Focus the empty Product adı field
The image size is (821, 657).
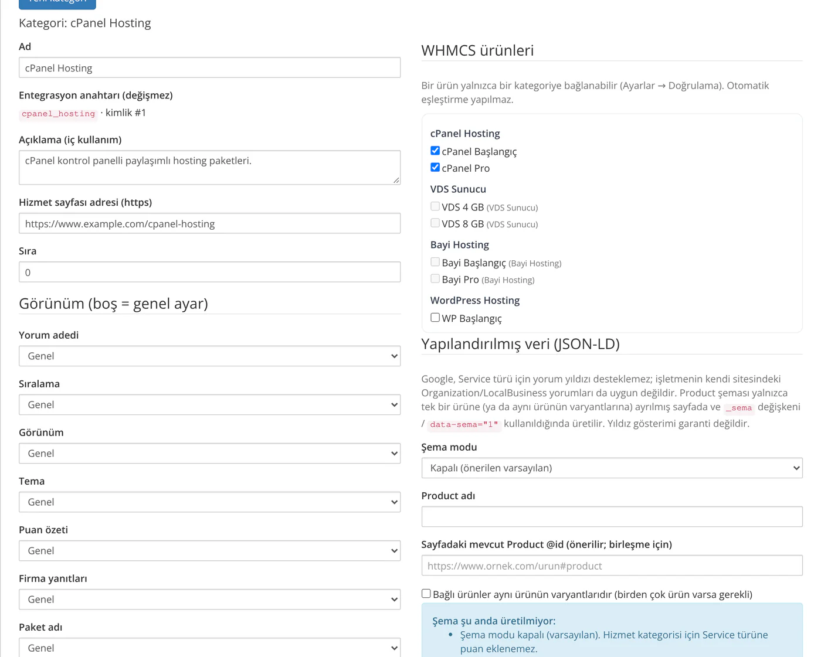(x=612, y=516)
